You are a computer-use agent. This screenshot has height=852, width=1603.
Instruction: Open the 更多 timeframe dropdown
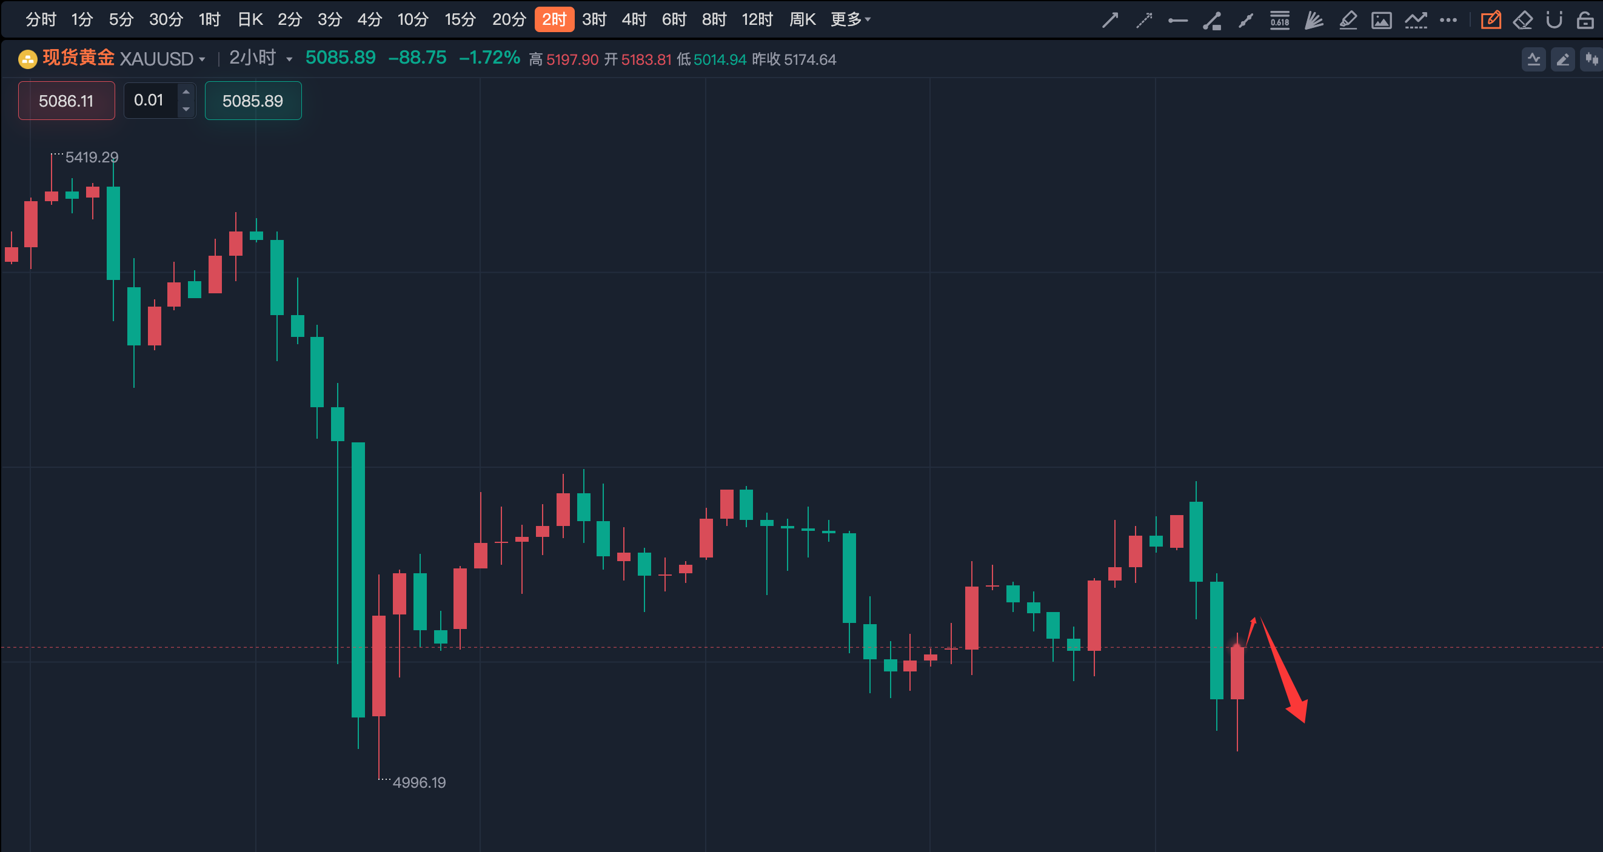(x=850, y=20)
